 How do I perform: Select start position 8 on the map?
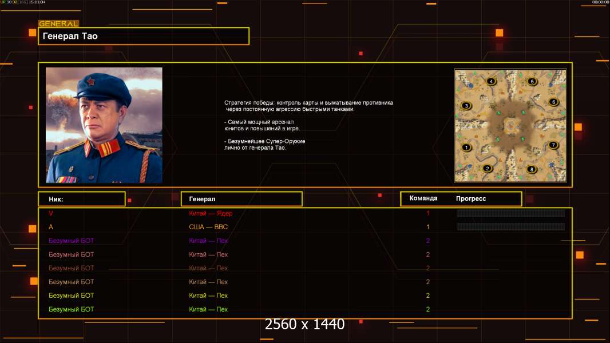[532, 169]
